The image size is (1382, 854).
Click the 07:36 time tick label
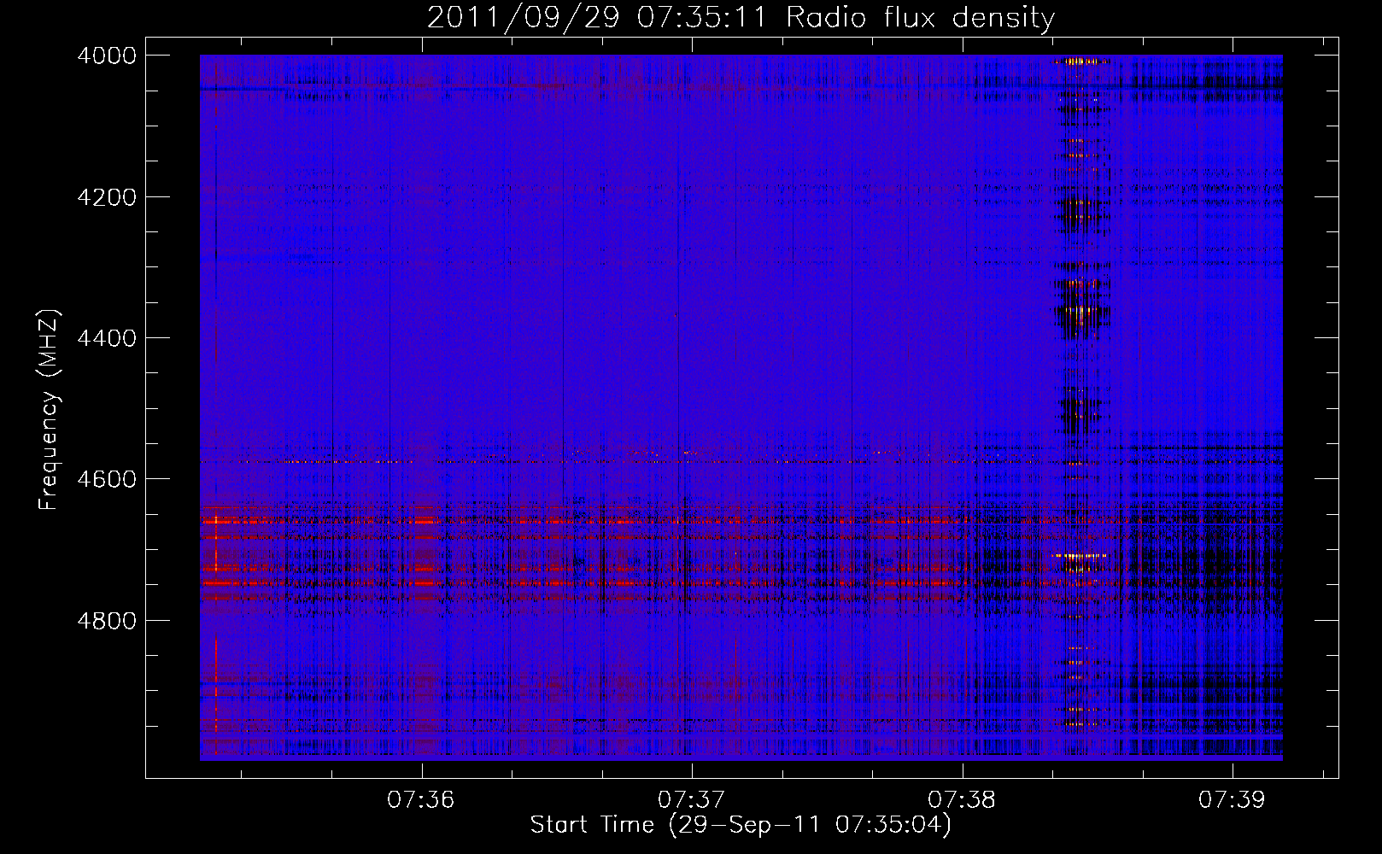point(421,799)
